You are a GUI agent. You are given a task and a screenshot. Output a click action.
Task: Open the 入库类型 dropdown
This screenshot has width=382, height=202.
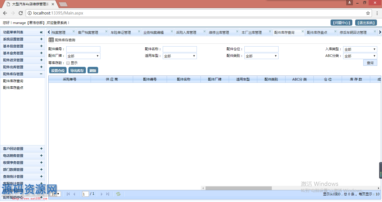pyautogui.click(x=360, y=49)
